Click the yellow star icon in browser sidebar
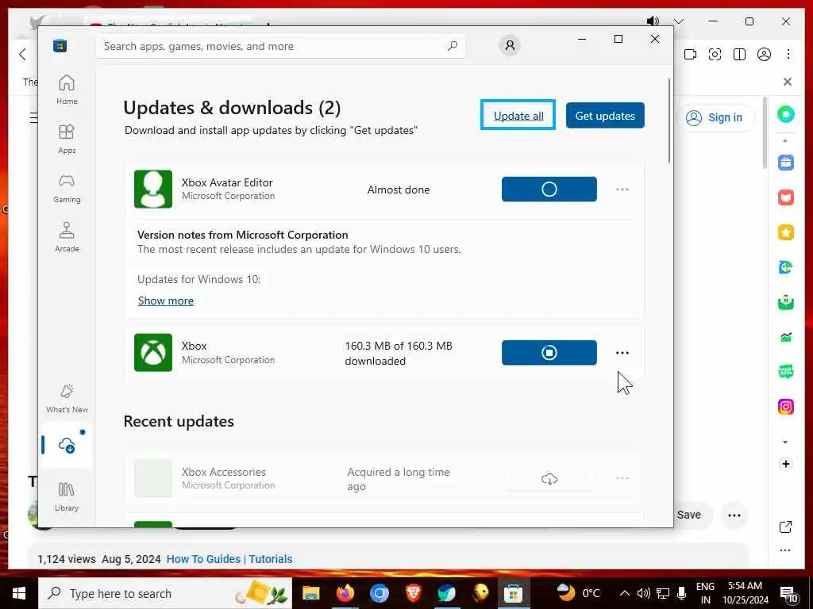 click(x=785, y=232)
